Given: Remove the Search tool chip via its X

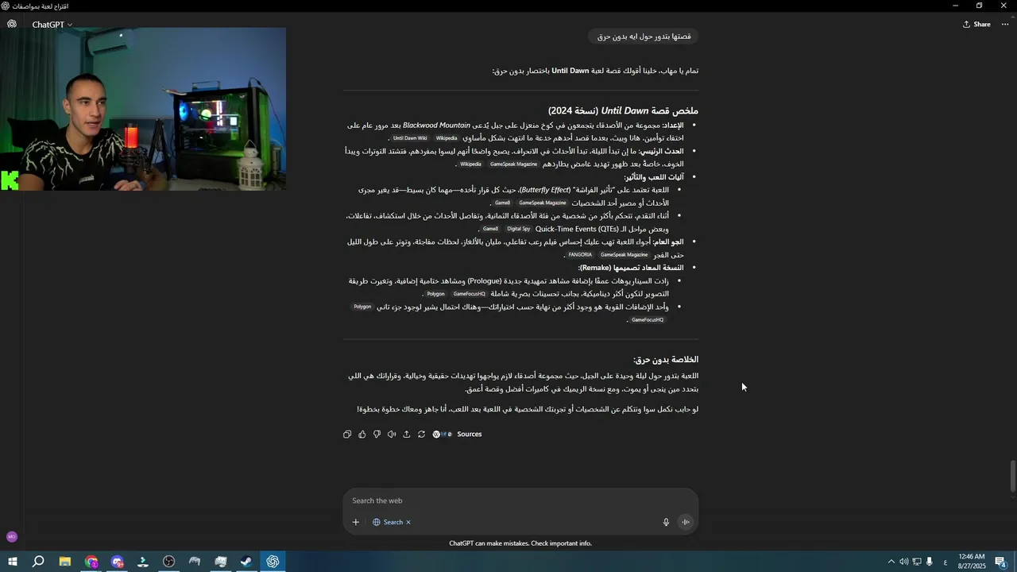Looking at the screenshot, I should pyautogui.click(x=408, y=522).
